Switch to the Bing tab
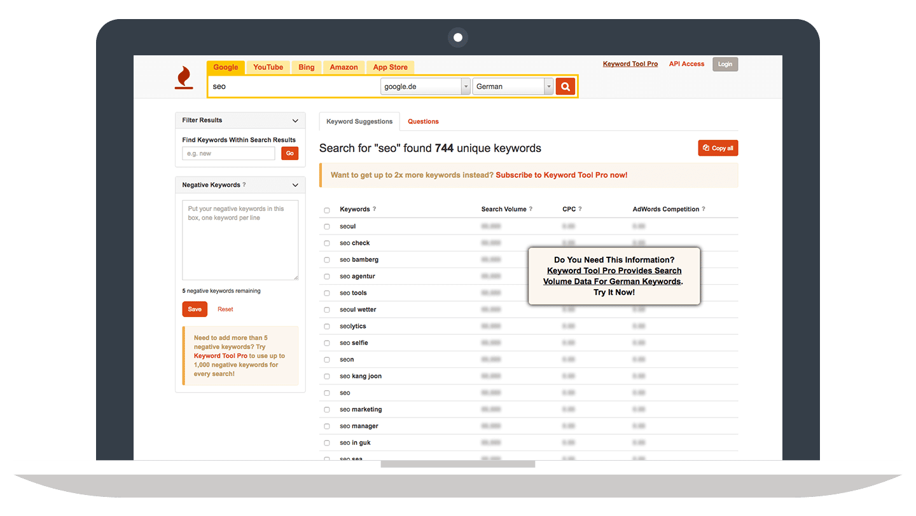916x516 pixels. [307, 67]
